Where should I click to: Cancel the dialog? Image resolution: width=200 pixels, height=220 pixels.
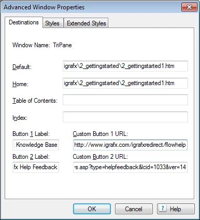pos(134,209)
